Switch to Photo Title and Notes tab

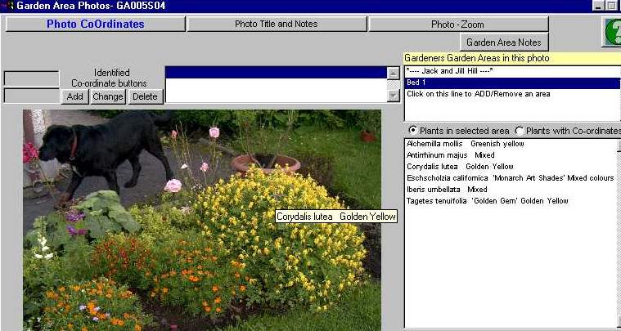click(x=277, y=24)
